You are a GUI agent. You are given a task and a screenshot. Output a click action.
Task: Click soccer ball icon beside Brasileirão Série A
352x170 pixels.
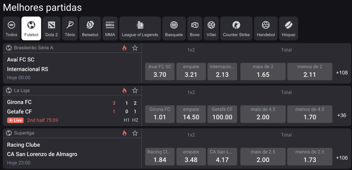9,48
